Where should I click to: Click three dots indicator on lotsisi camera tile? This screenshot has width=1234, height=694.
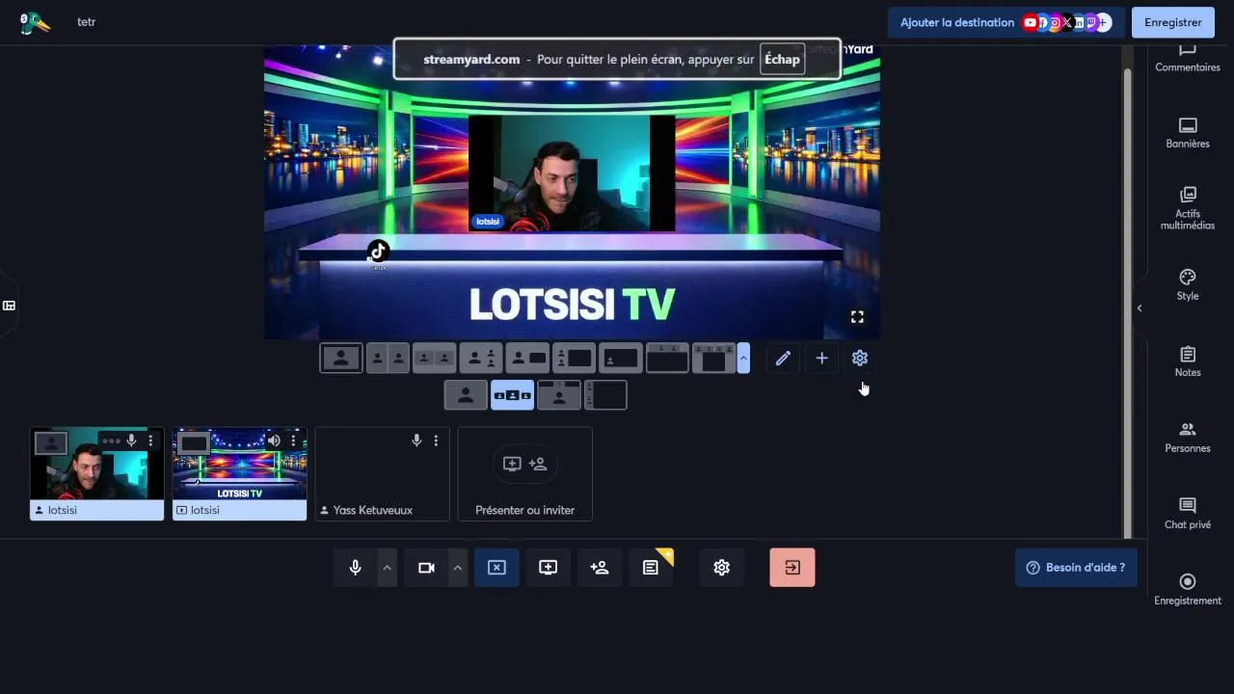click(x=112, y=440)
